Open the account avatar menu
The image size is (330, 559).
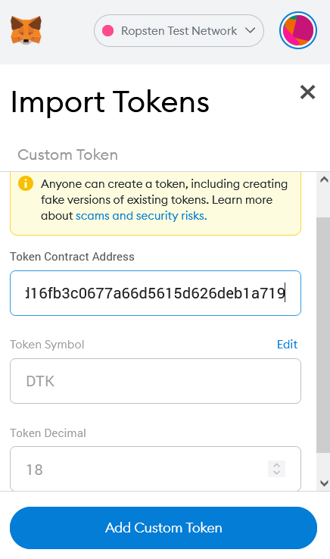coord(298,30)
